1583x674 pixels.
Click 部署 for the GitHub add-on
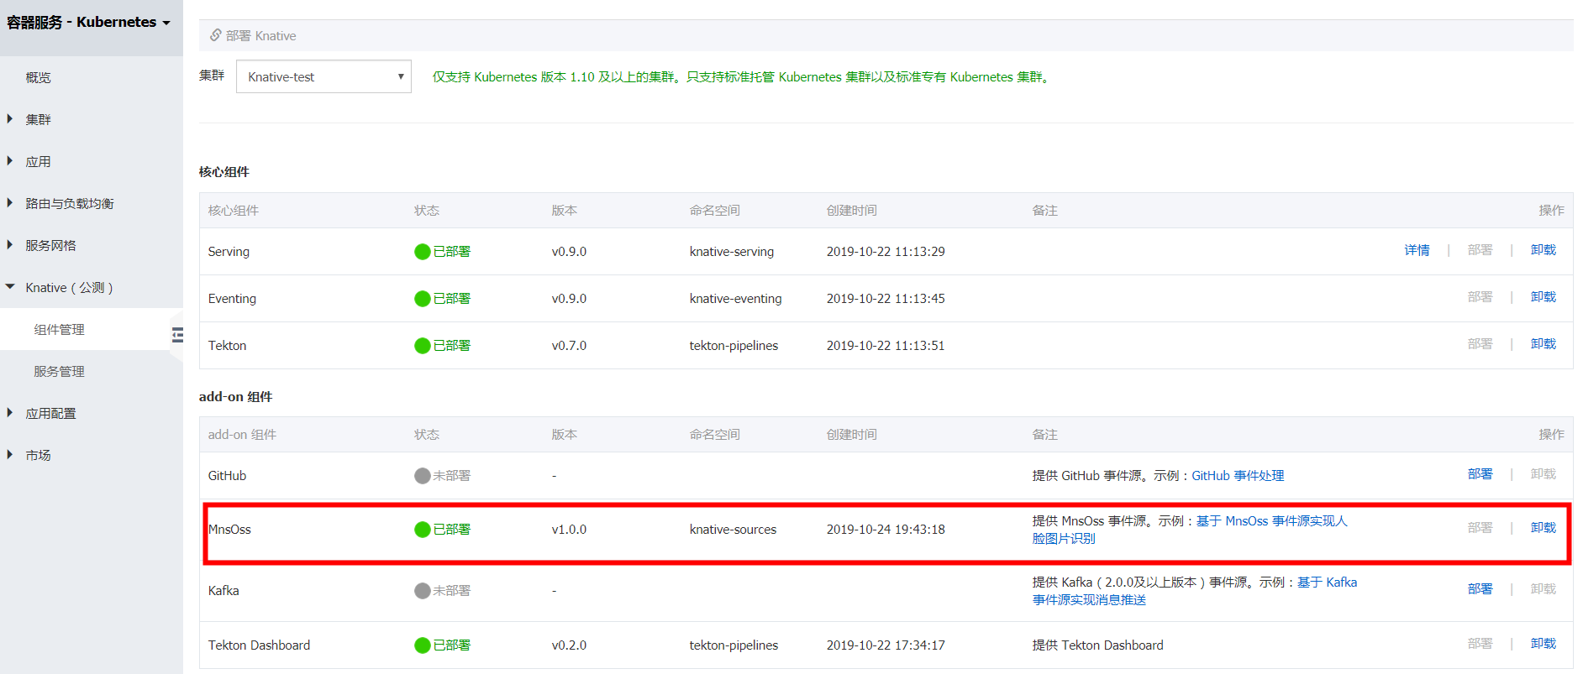[1480, 474]
